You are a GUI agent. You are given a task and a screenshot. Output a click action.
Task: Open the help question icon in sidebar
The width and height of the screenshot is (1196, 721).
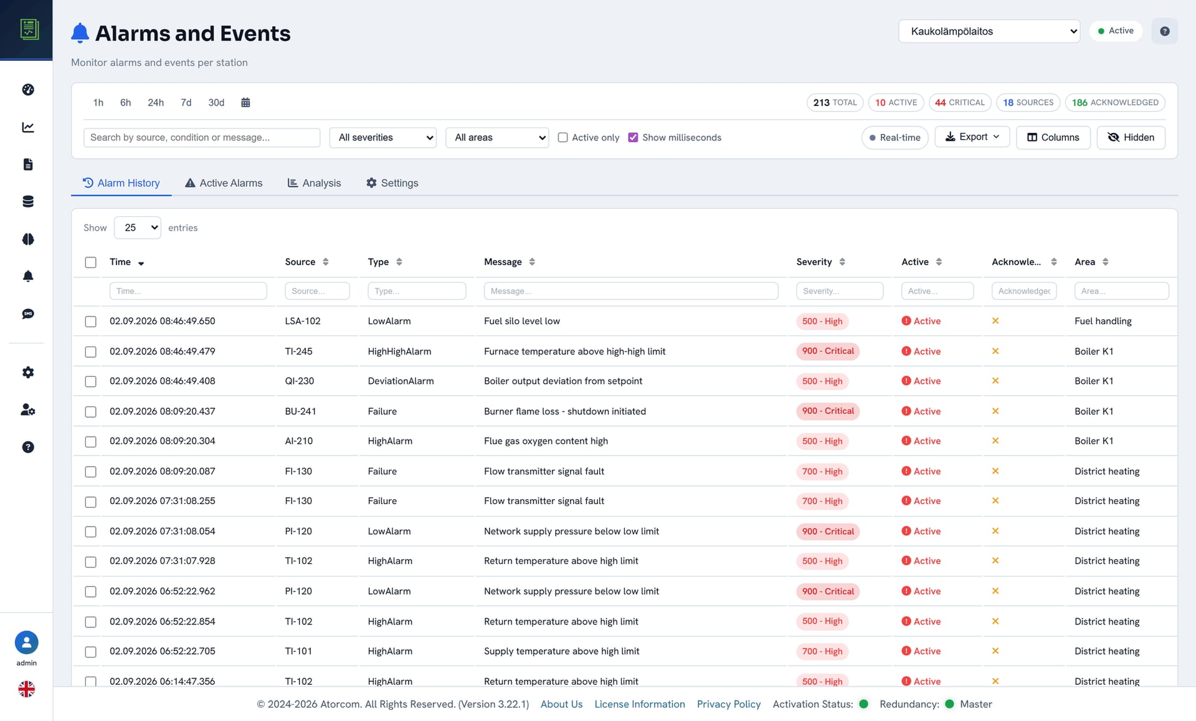28,447
